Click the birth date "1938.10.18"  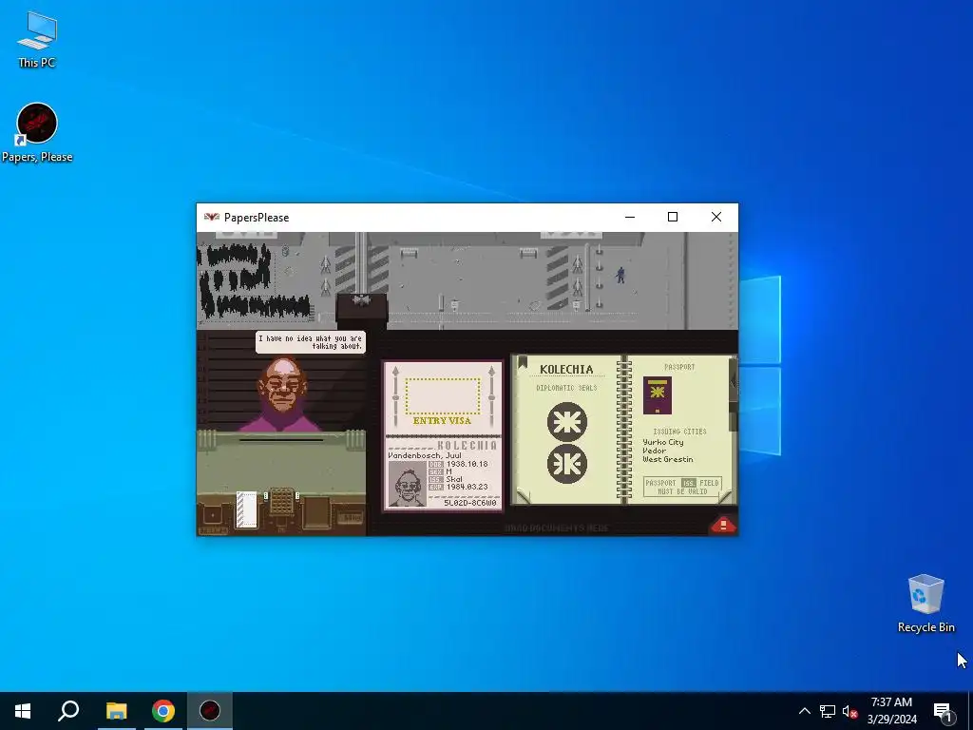click(x=467, y=464)
